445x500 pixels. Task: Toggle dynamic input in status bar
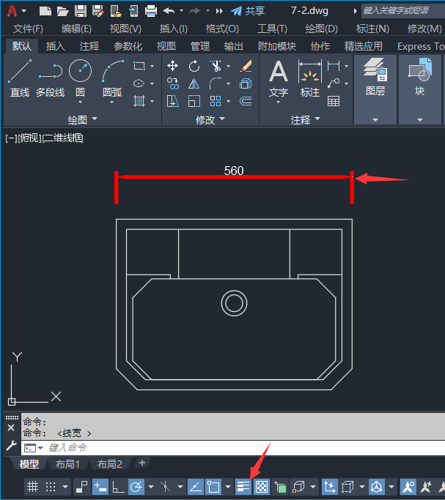coord(100,487)
